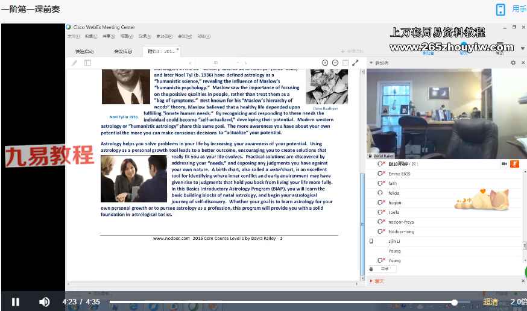
Task: Fit shared document to page width
Action: 345,63
